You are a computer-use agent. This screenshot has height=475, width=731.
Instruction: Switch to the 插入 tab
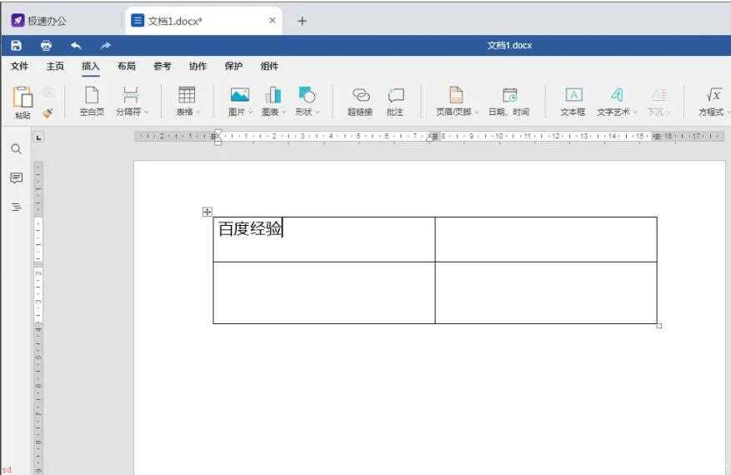point(91,66)
